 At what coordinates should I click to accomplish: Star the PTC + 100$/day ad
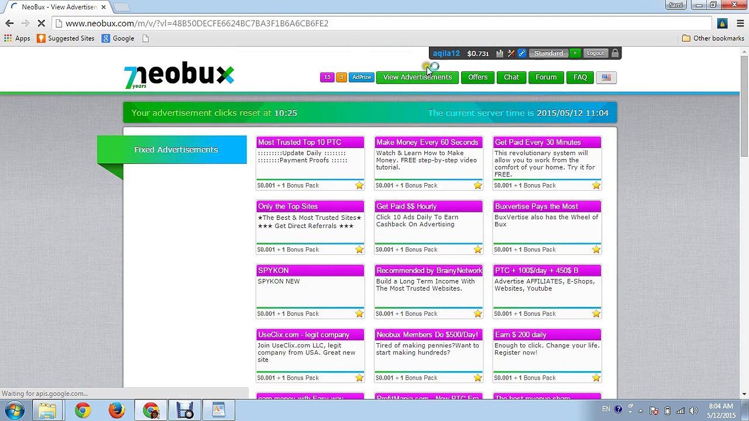click(596, 314)
